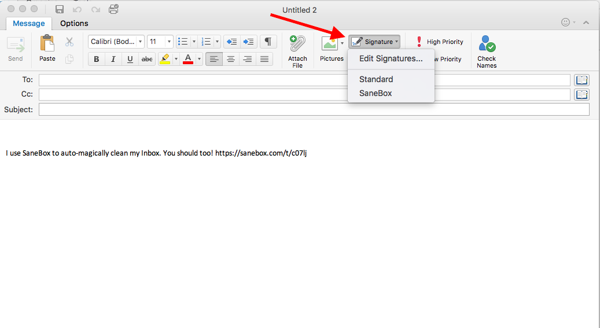Click the Paste clipboard icon
Image resolution: width=600 pixels, height=328 pixels.
coord(47,44)
